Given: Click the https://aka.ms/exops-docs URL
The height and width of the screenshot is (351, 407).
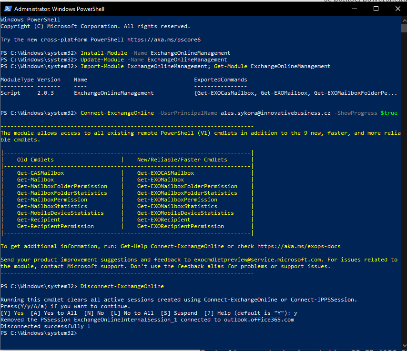Looking at the screenshot, I should [x=299, y=246].
